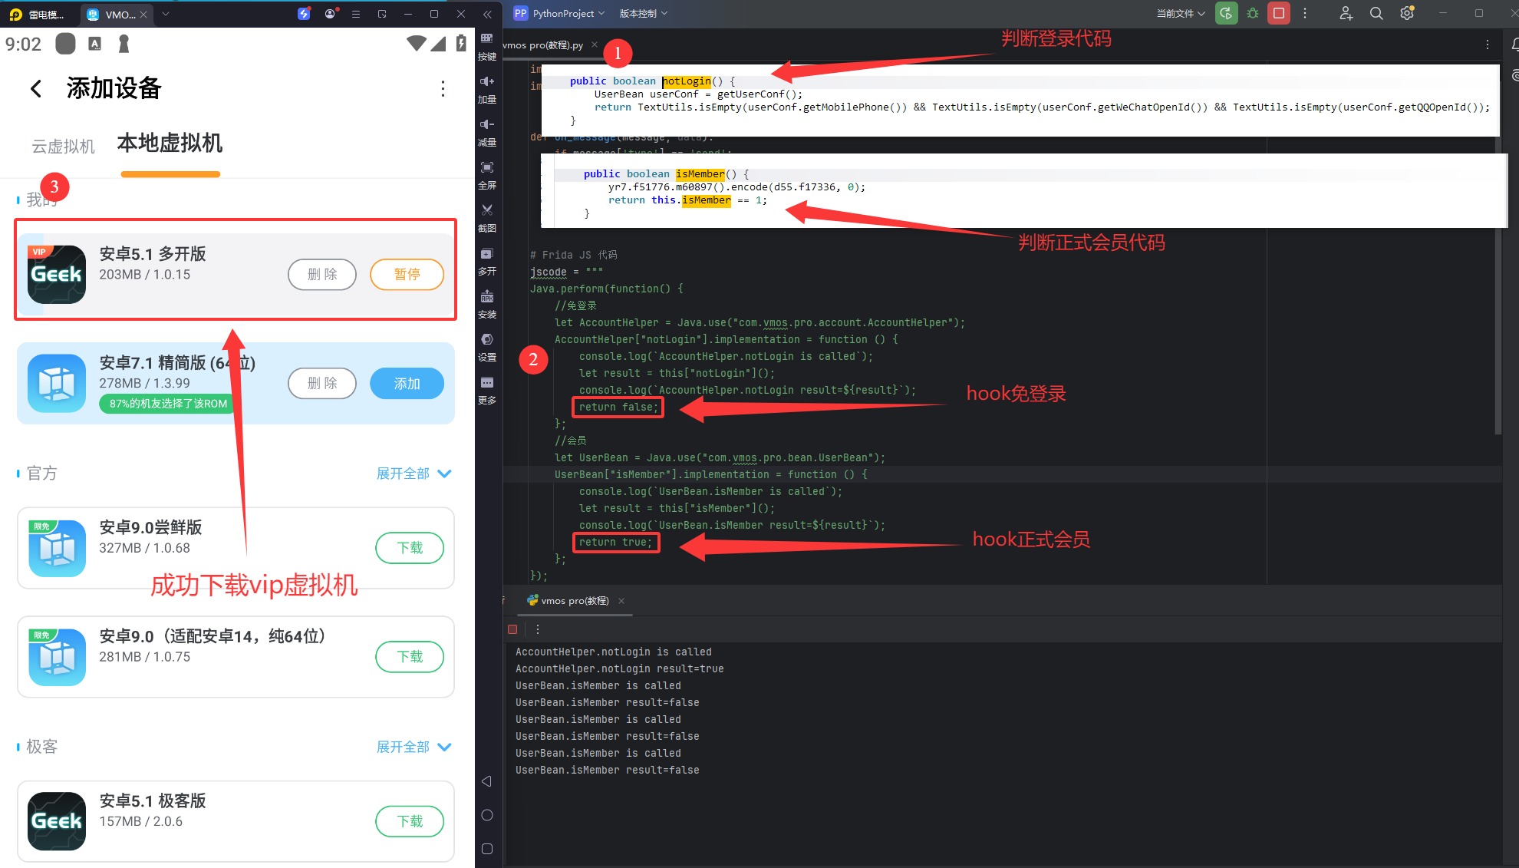Open the 版本控制 dropdown menu
The height and width of the screenshot is (868, 1519).
pos(644,13)
